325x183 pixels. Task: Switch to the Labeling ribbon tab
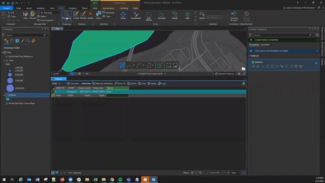(123, 8)
